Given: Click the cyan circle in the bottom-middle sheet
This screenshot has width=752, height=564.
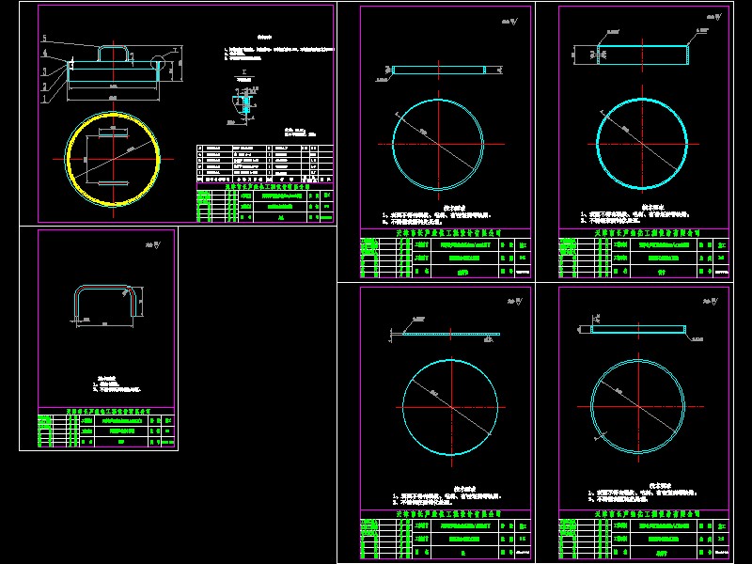Looking at the screenshot, I should pyautogui.click(x=450, y=407).
